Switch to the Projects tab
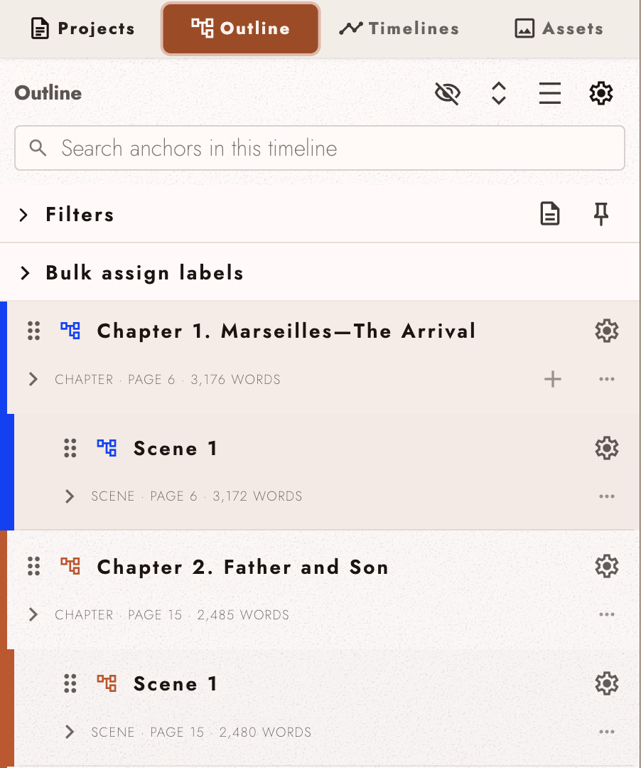641x768 pixels. pos(82,28)
